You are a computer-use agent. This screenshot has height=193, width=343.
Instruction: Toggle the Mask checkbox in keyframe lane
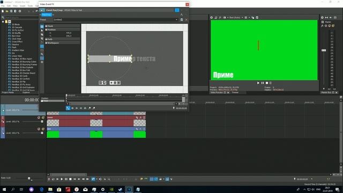pyautogui.click(x=42, y=101)
